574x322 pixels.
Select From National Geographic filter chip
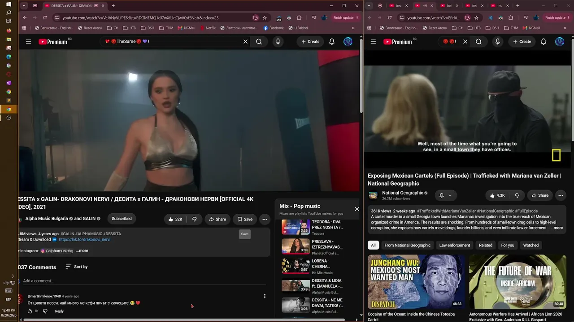pyautogui.click(x=407, y=245)
